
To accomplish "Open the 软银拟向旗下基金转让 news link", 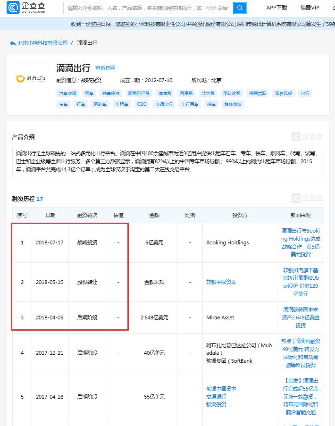I will 301,282.
